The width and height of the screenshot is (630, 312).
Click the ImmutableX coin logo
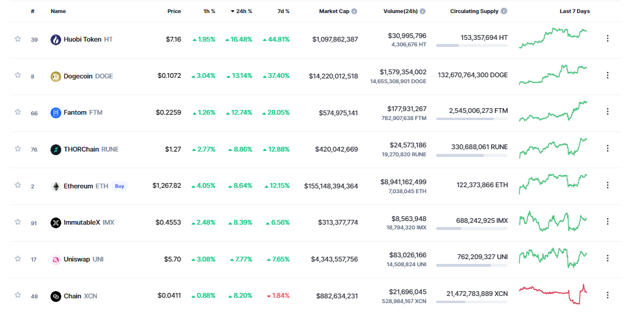point(56,222)
